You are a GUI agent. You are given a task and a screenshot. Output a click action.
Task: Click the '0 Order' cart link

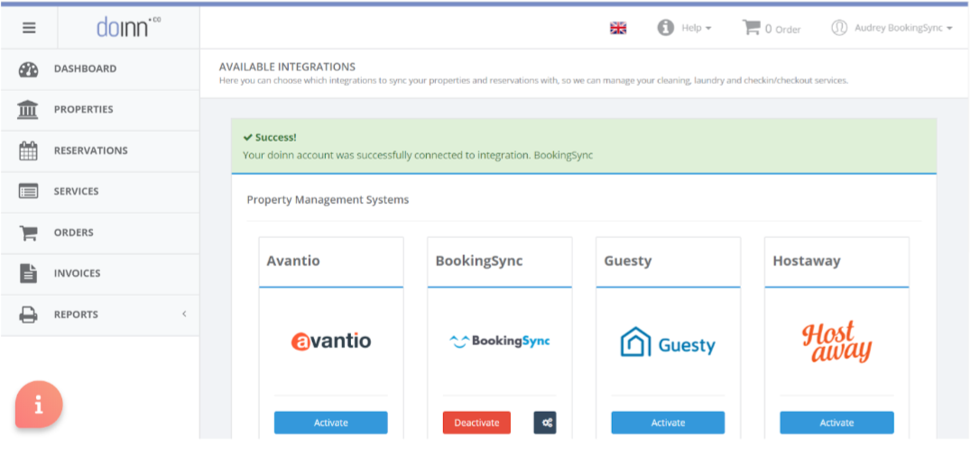(782, 29)
